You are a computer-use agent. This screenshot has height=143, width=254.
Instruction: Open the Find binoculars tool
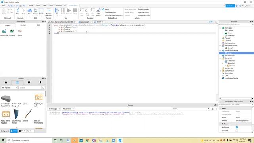pyautogui.click(x=30, y=12)
